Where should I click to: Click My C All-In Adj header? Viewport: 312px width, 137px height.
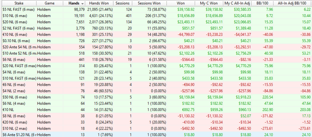[x=237, y=3]
